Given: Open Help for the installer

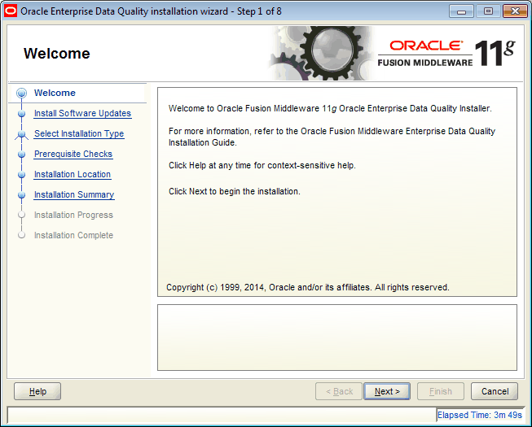Looking at the screenshot, I should click(37, 391).
